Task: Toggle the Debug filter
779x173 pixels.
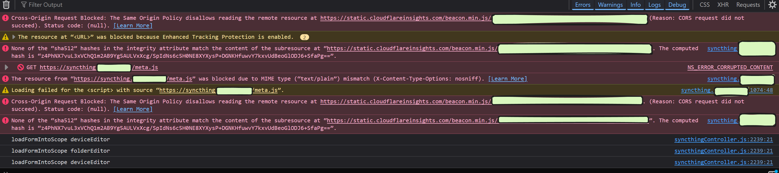Action: point(677,5)
